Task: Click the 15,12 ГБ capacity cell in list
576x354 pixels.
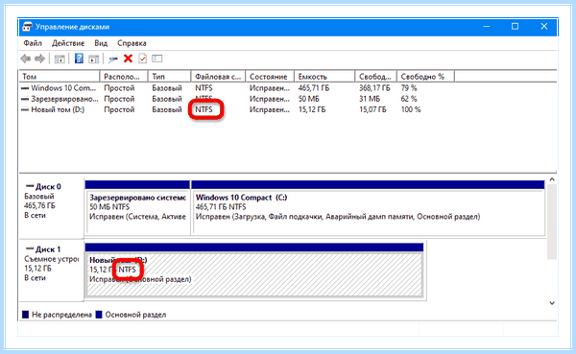Action: click(312, 109)
